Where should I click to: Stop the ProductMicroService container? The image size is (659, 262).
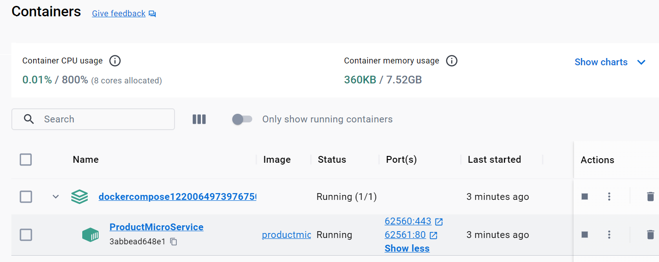tap(584, 235)
